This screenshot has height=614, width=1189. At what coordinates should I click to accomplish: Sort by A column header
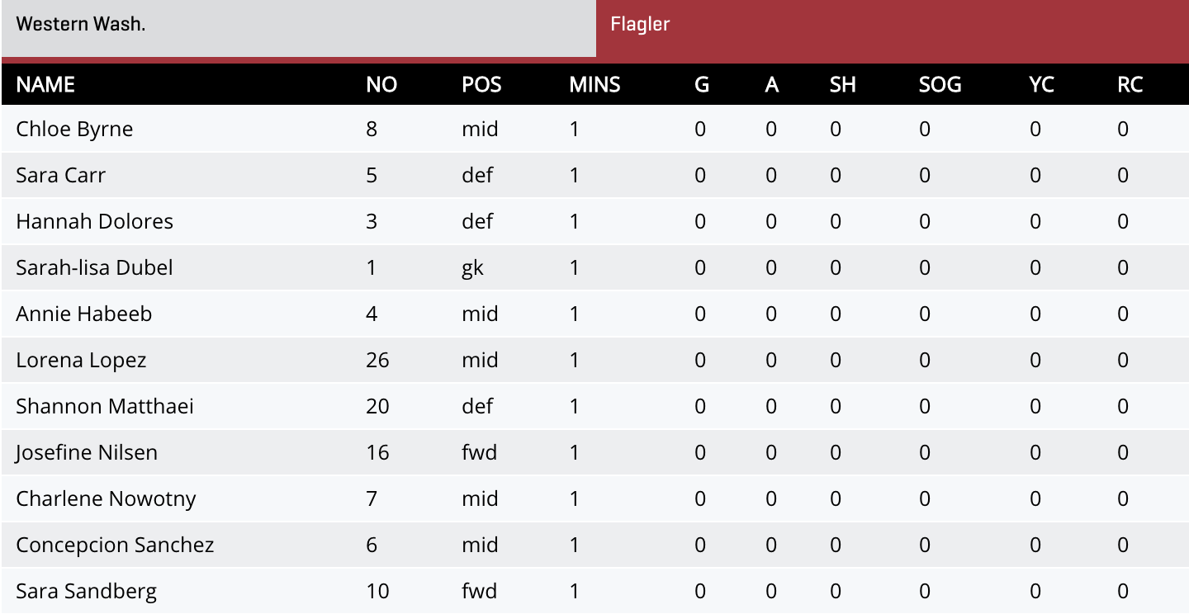click(x=770, y=84)
